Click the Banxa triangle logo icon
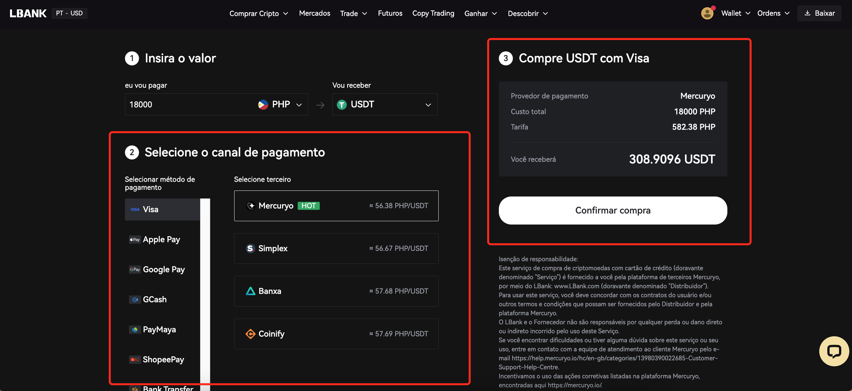This screenshot has height=391, width=852. click(250, 291)
